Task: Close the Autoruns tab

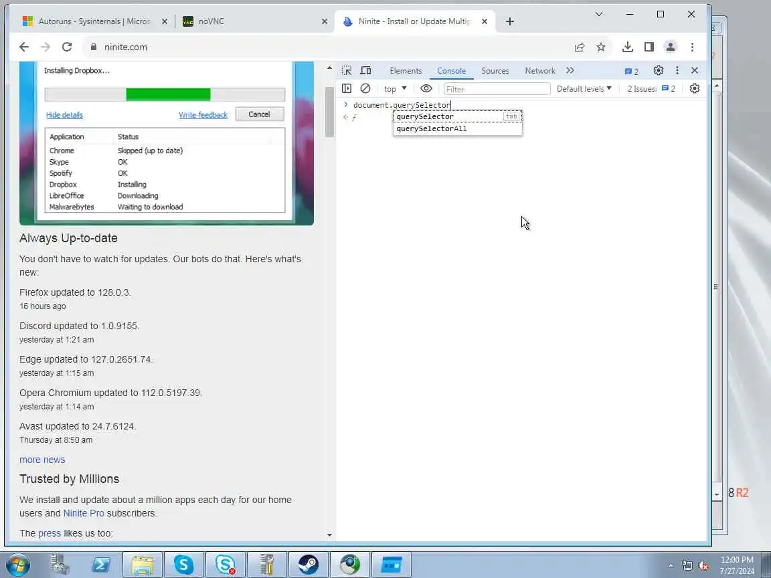Action: point(165,21)
